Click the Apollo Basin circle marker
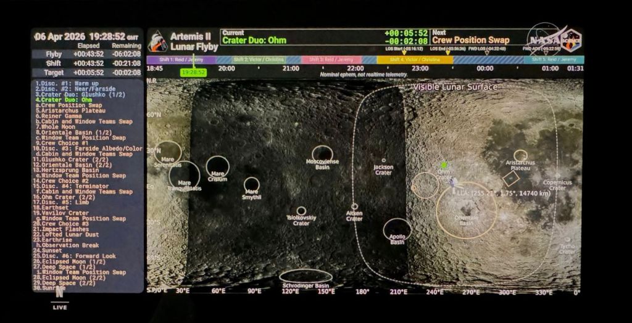Screen dimensions: 632x323 [397, 229]
